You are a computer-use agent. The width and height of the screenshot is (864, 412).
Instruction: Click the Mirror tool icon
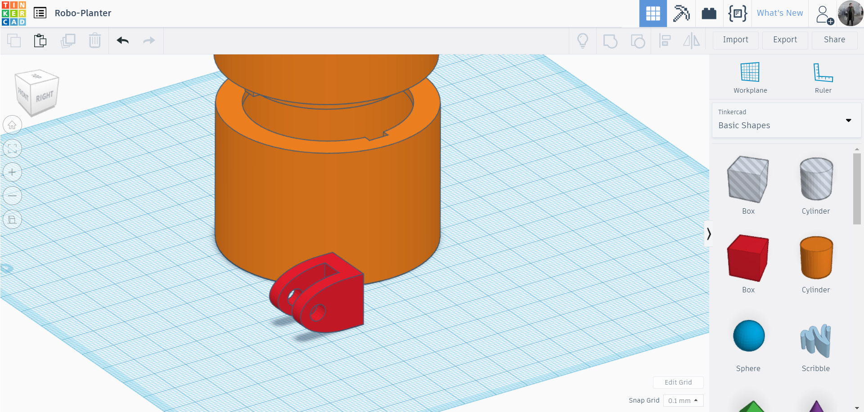pos(691,40)
